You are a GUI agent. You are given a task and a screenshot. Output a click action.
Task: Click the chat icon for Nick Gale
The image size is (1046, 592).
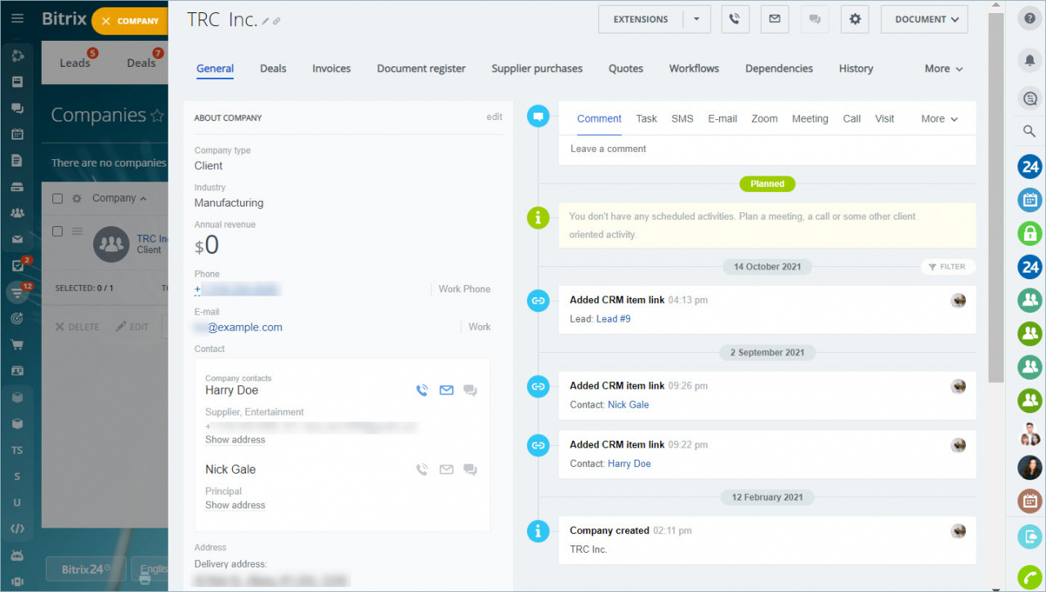point(470,470)
